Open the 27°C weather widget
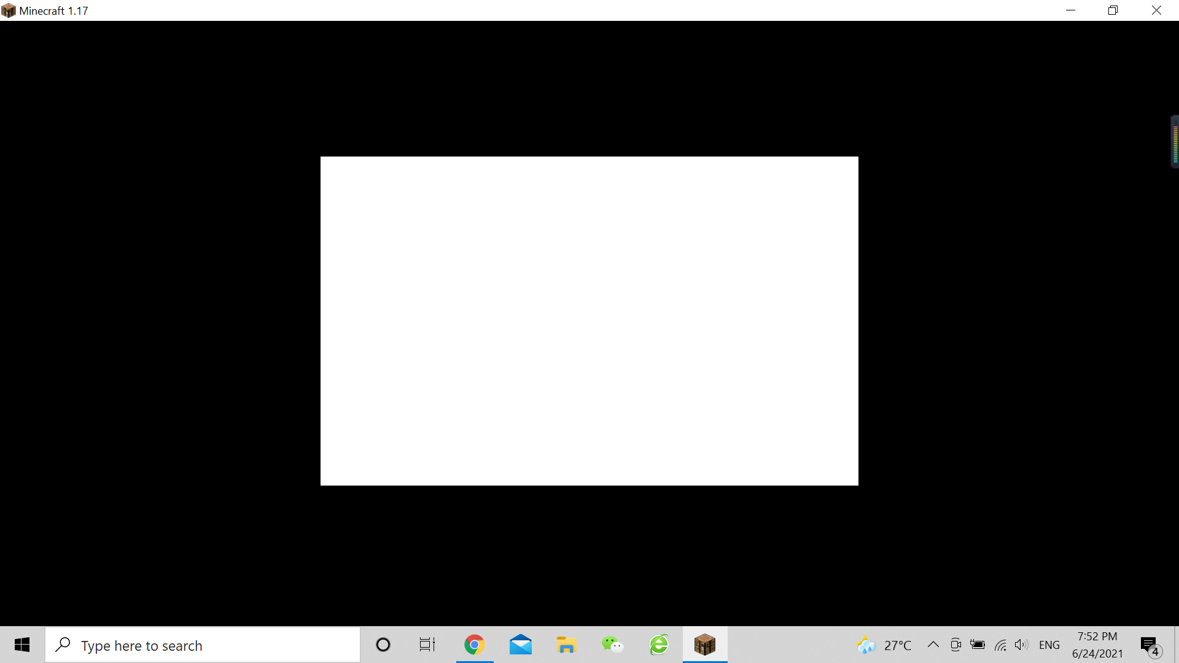Screen dimensions: 1179x663 [x=884, y=645]
